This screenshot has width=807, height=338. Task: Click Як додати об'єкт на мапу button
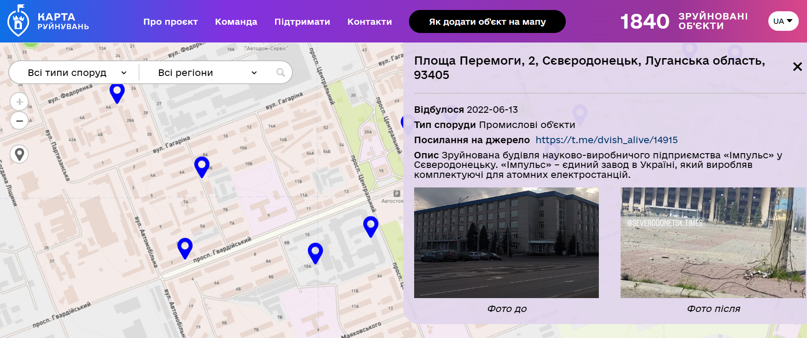click(487, 22)
